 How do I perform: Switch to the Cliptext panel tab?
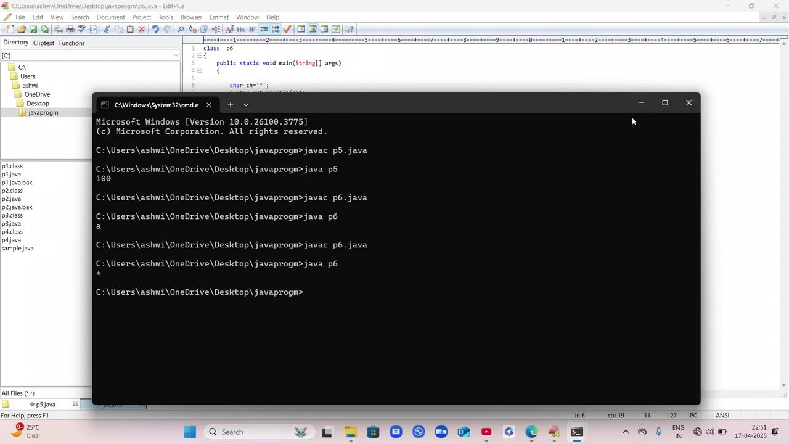[x=44, y=43]
